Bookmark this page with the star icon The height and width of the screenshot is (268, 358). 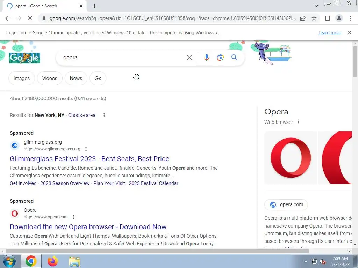click(314, 18)
